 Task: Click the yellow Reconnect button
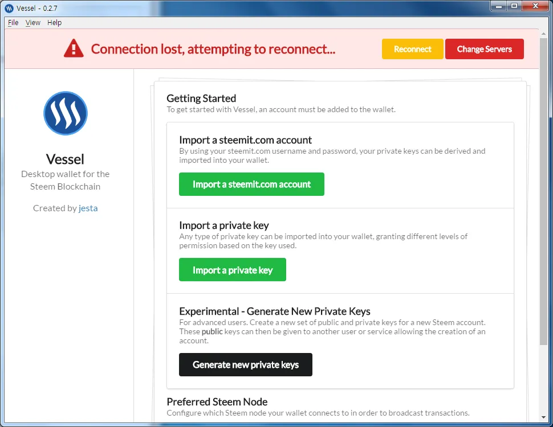pyautogui.click(x=412, y=49)
